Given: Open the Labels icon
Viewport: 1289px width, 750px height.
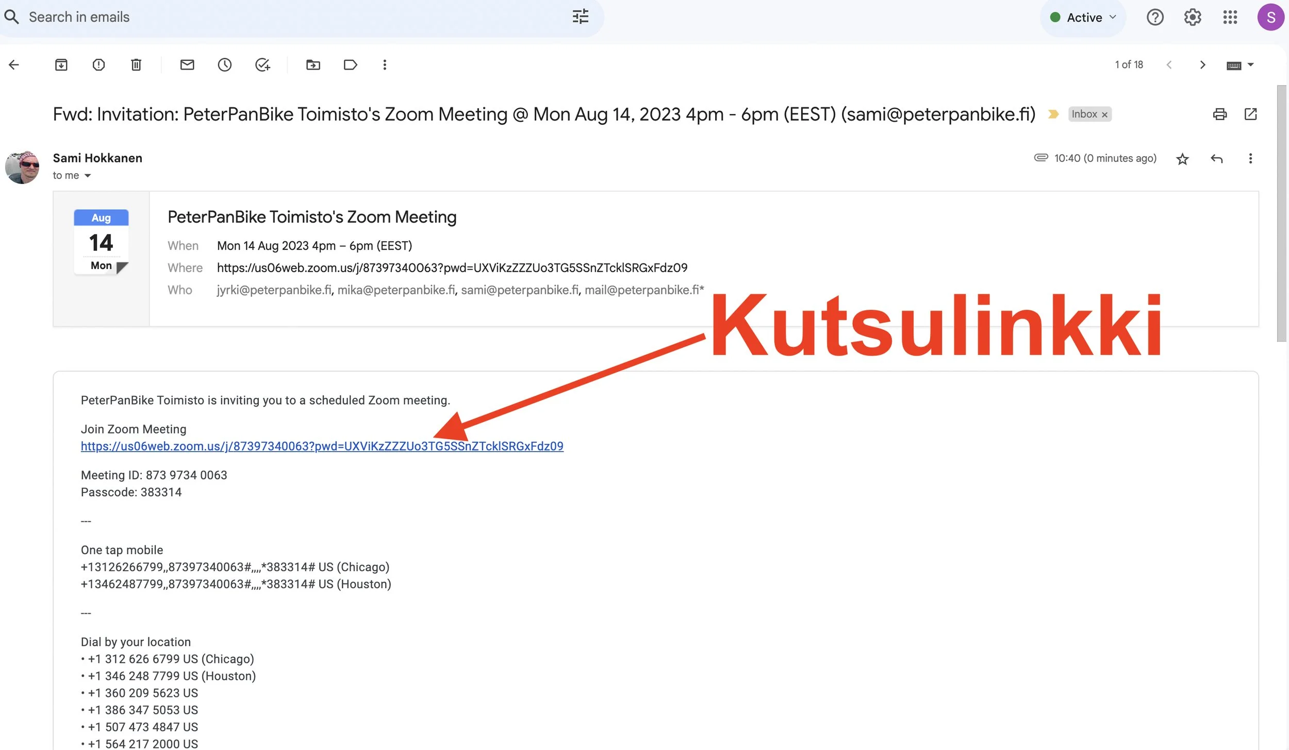Looking at the screenshot, I should tap(350, 65).
